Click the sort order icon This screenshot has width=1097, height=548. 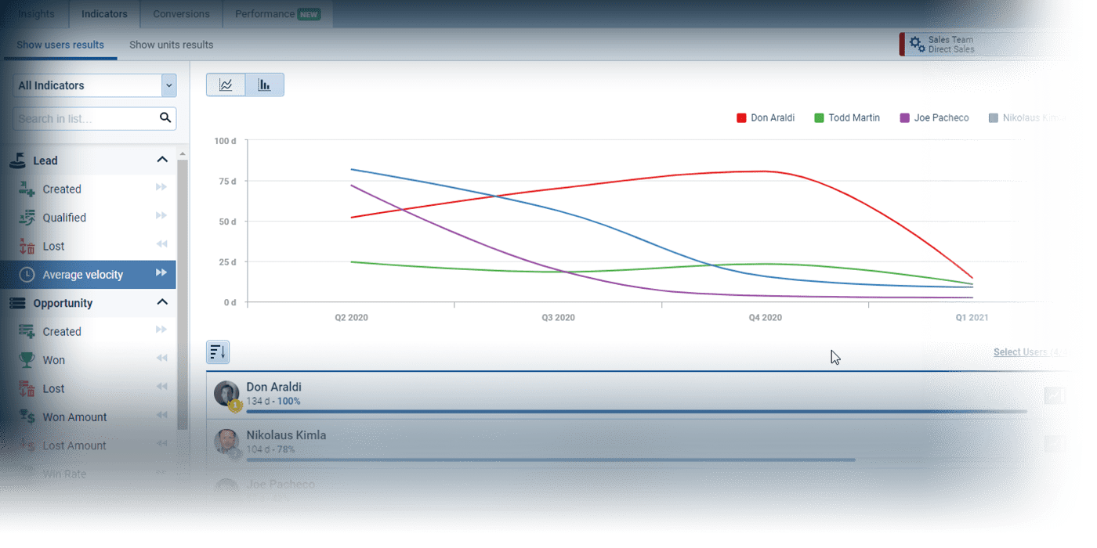pos(218,352)
